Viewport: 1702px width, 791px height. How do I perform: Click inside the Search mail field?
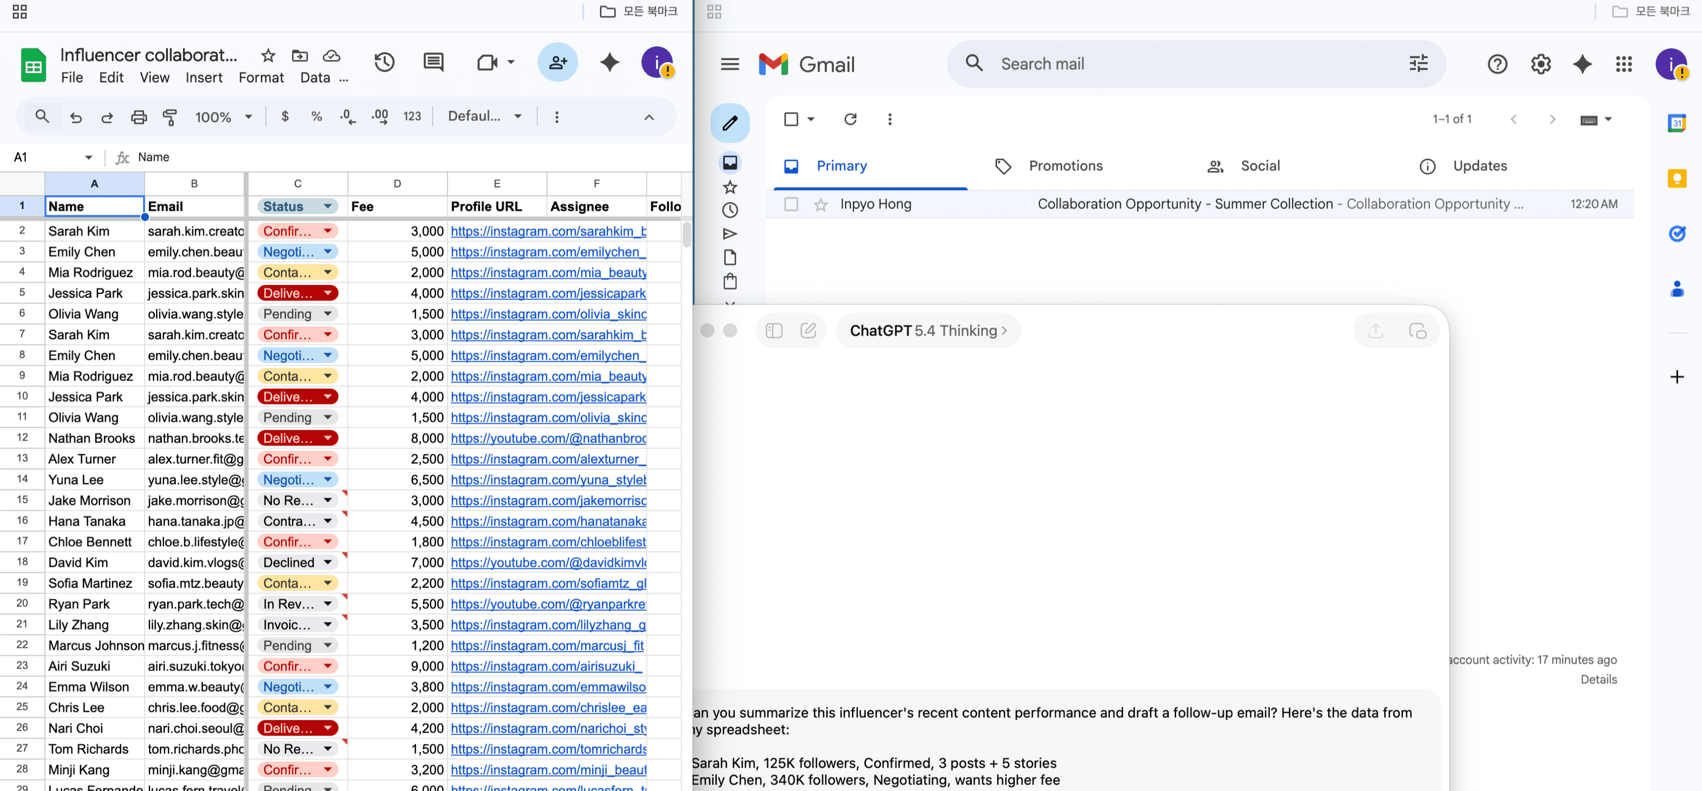coord(1123,63)
